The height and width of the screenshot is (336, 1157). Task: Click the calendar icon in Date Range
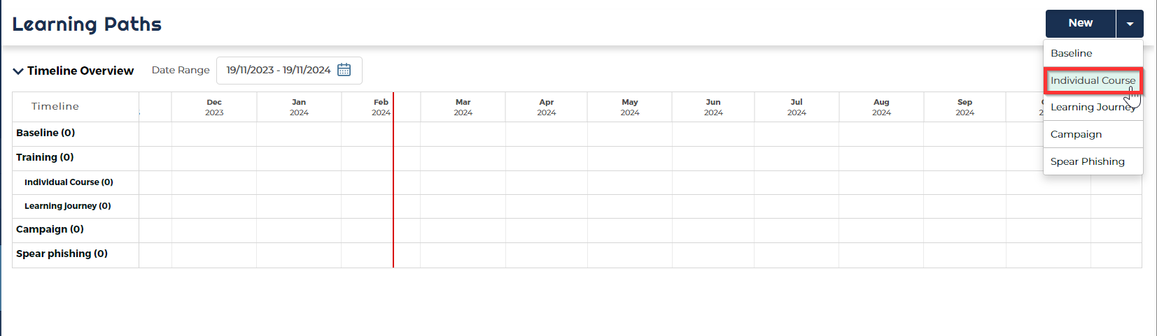tap(344, 70)
